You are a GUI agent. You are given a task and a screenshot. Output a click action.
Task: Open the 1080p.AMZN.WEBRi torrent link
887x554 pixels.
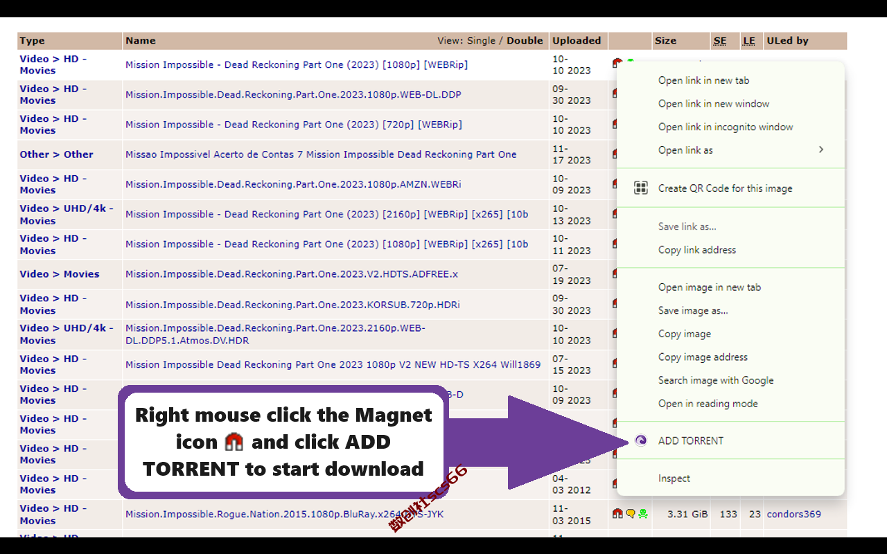(293, 185)
